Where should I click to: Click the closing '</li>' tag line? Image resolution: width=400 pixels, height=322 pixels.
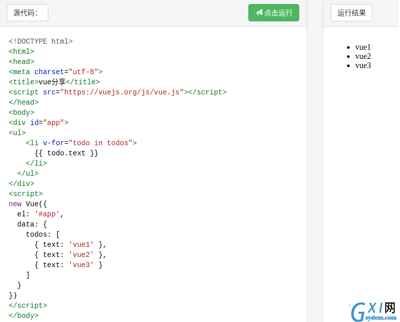pyautogui.click(x=37, y=163)
